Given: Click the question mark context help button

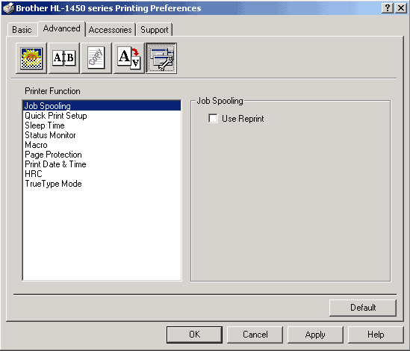Looking at the screenshot, I should pos(388,8).
